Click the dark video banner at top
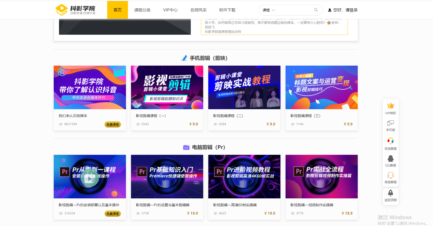The width and height of the screenshot is (433, 226). [x=125, y=27]
